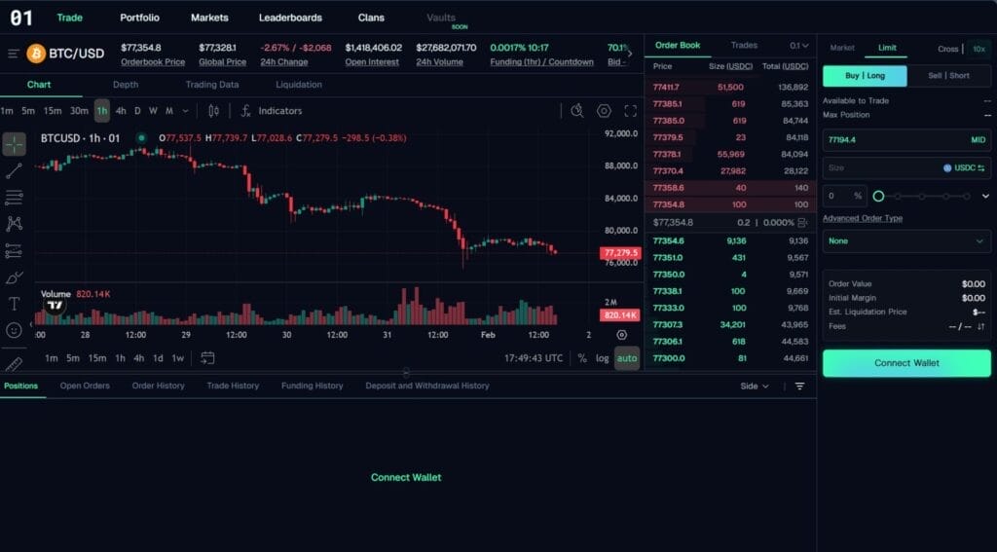
Task: Select the crosshair cursor tool
Action: [14, 144]
